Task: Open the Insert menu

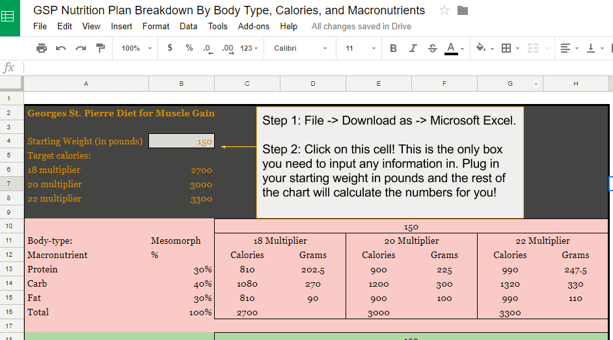Action: pos(121,26)
